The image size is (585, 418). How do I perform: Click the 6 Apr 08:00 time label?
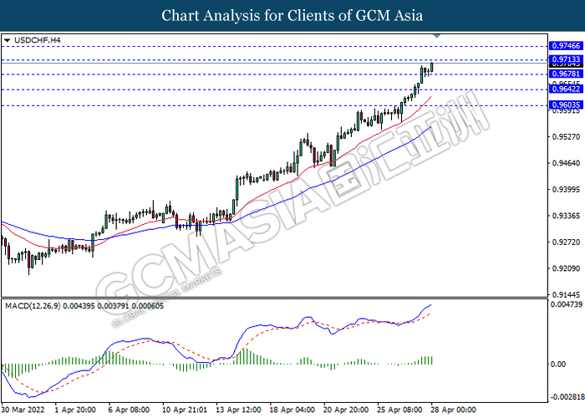pyautogui.click(x=129, y=410)
